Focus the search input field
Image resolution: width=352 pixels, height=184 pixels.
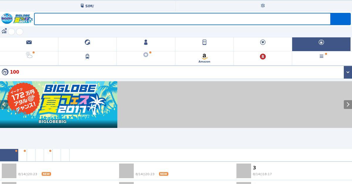click(182, 19)
